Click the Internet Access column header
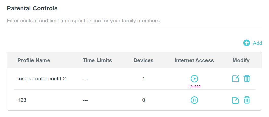 pos(194,60)
